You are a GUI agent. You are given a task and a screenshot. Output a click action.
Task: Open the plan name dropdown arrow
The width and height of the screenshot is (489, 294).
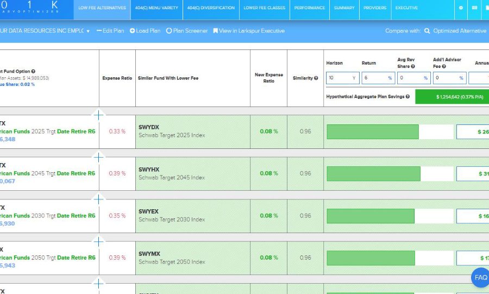(x=88, y=32)
